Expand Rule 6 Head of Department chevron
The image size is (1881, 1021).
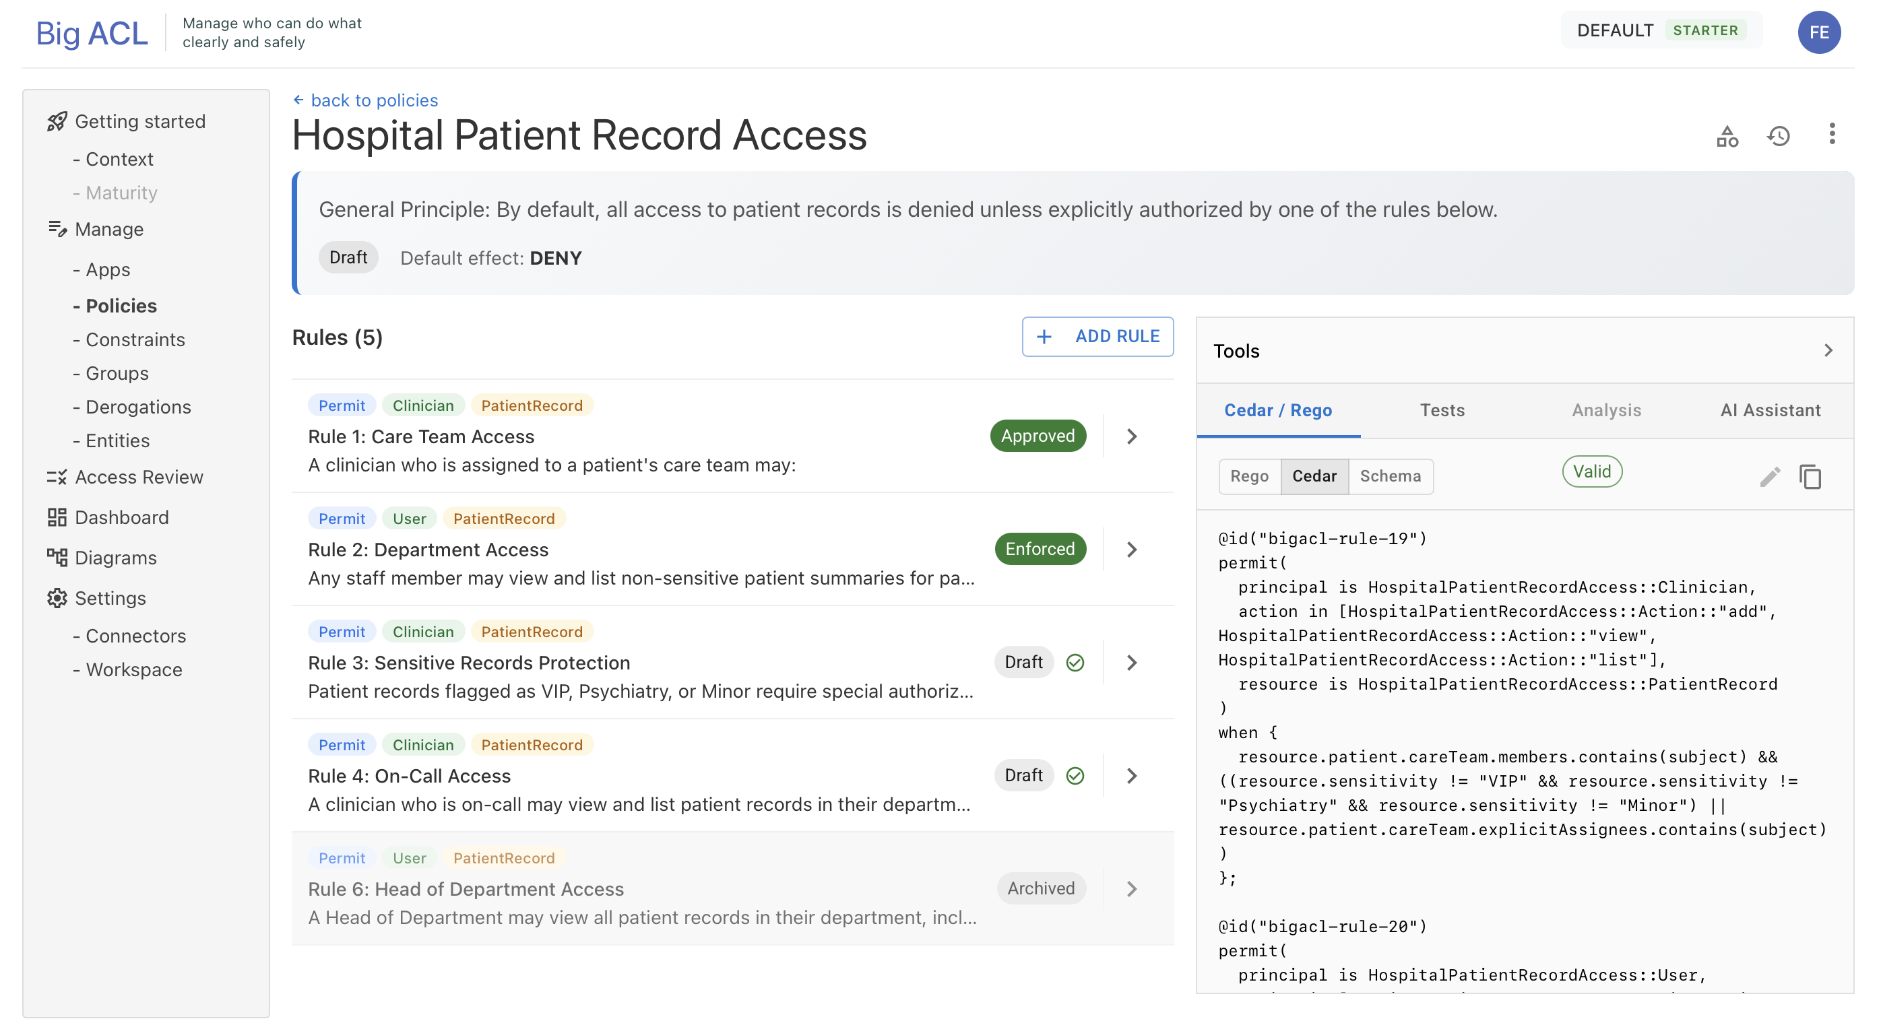click(1131, 889)
